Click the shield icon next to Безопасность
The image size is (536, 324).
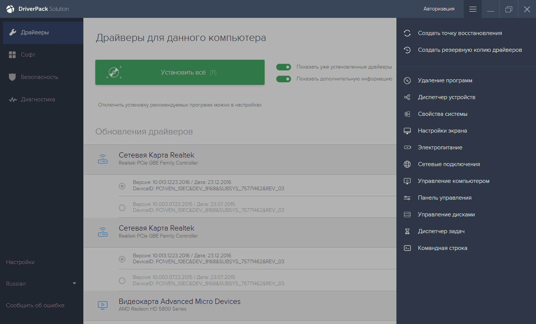pos(12,77)
